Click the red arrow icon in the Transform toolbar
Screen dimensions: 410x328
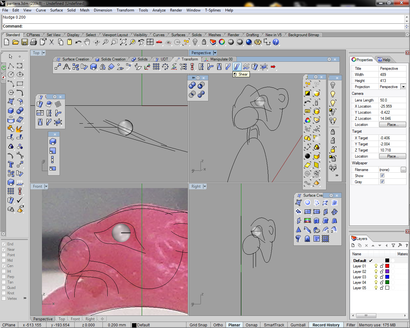tap(273, 67)
